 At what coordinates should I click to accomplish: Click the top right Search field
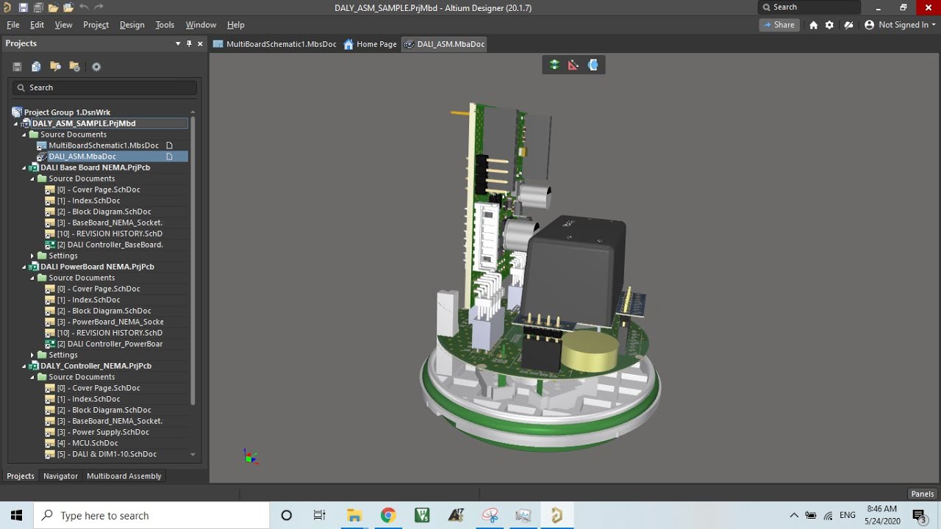pyautogui.click(x=809, y=7)
